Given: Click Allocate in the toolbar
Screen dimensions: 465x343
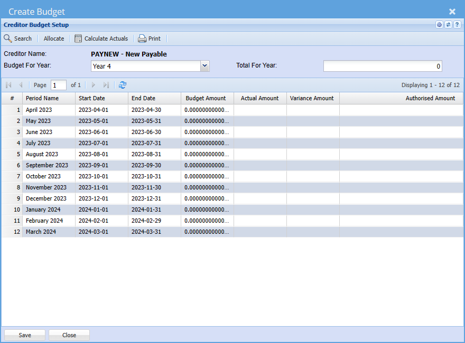Looking at the screenshot, I should (x=54, y=39).
